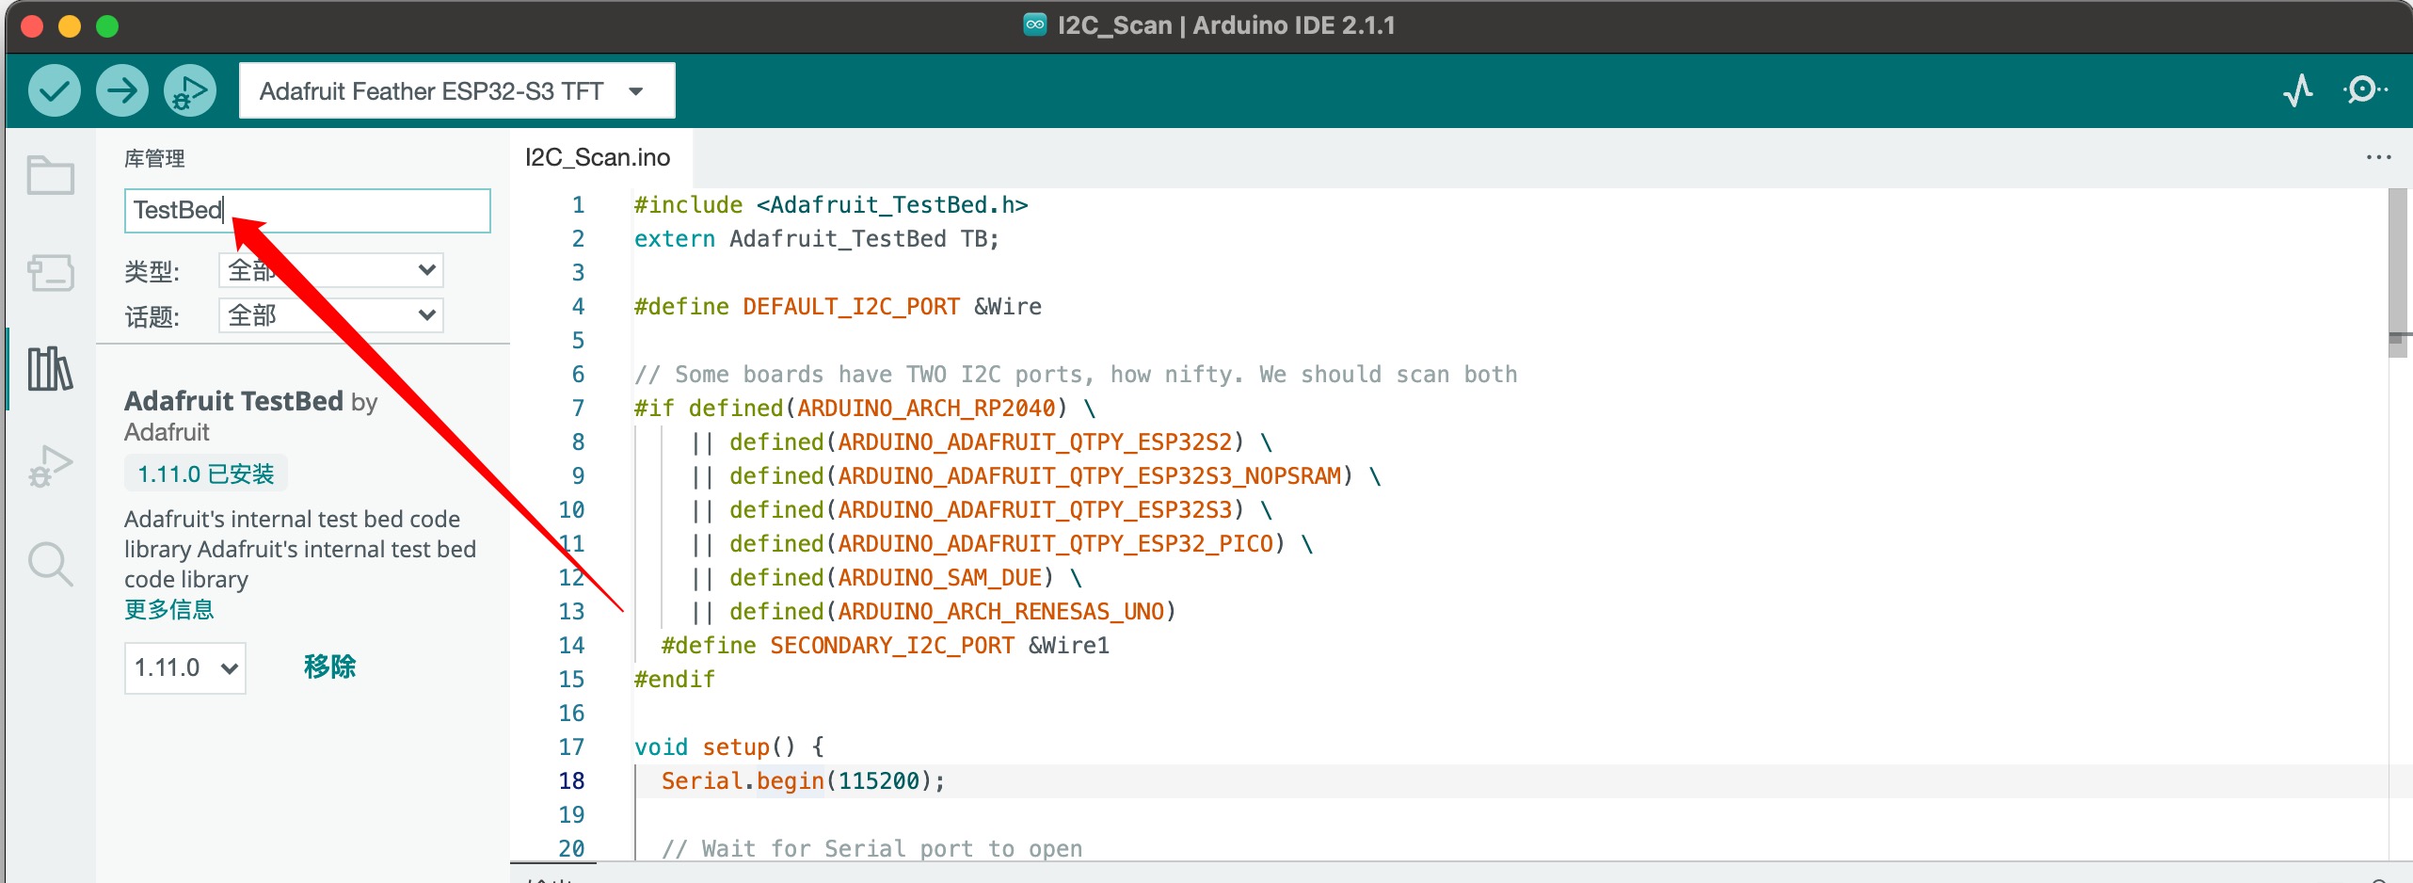
Task: Open the Boards Manager sidebar icon
Action: point(51,273)
